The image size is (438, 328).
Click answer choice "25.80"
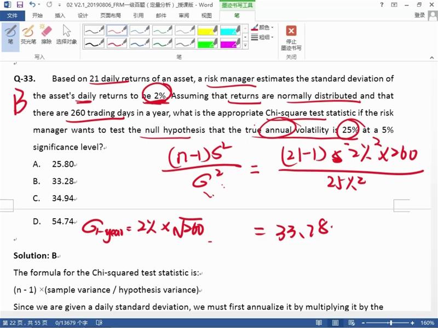click(x=63, y=164)
